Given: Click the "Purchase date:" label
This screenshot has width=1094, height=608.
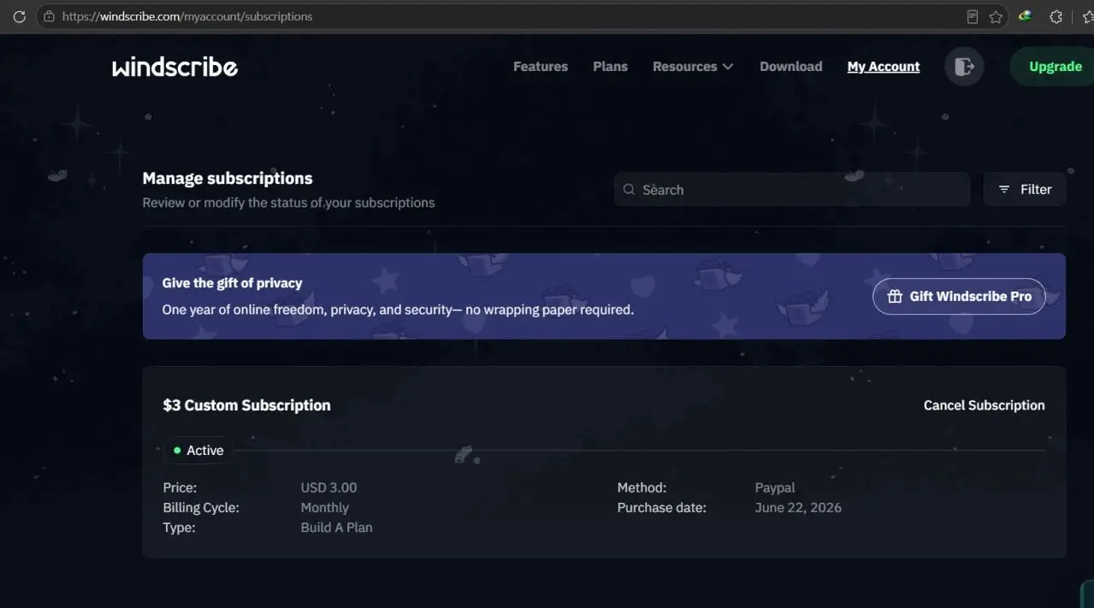Looking at the screenshot, I should 662,507.
